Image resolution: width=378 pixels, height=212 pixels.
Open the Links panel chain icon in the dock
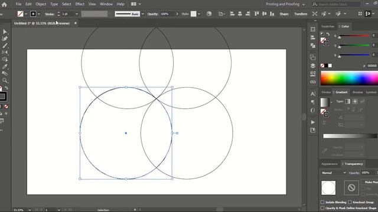(x=313, y=82)
